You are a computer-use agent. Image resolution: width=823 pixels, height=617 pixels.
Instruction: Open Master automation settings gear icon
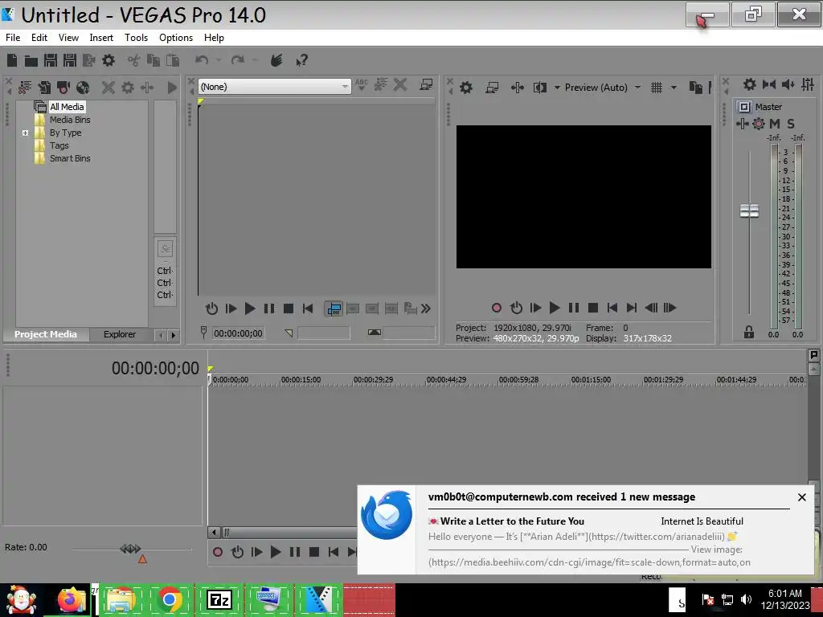759,124
